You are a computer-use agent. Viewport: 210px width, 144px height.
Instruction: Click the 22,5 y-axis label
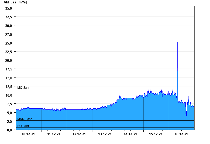coord(9,52)
